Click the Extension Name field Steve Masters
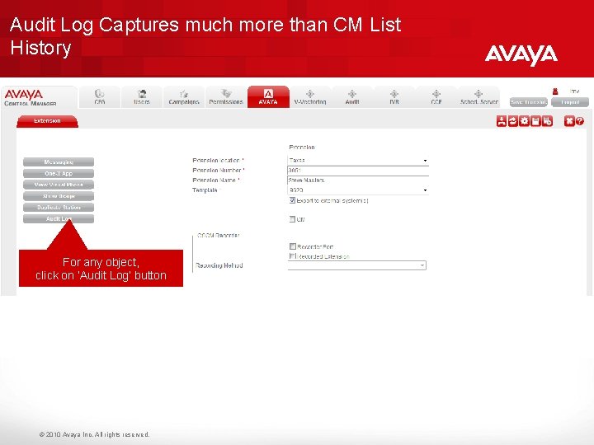Screen dimensions: 594x445 tap(358, 180)
